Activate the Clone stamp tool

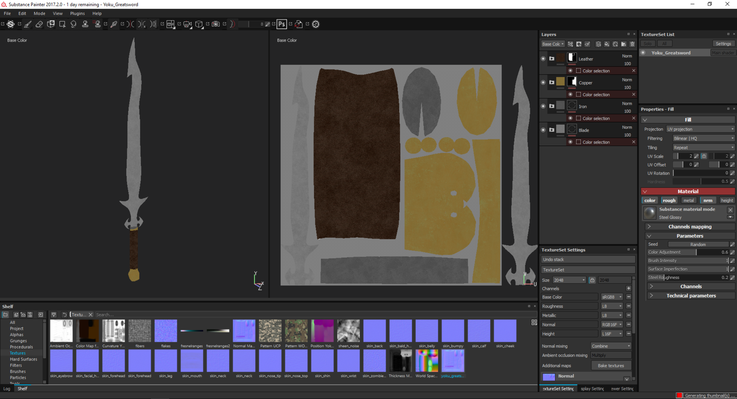click(85, 24)
